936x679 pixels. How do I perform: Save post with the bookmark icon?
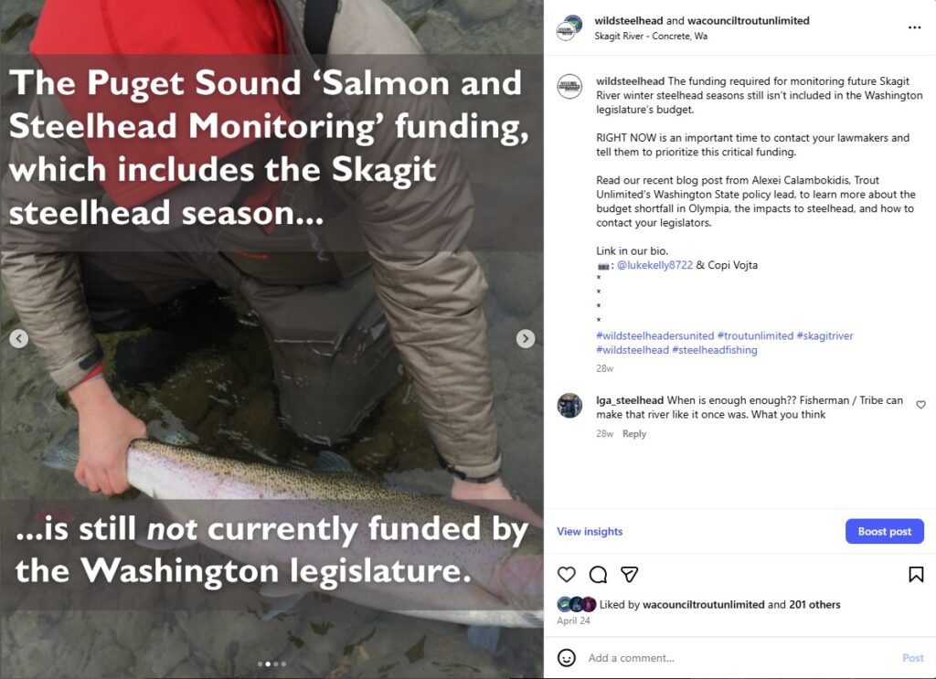pos(915,575)
